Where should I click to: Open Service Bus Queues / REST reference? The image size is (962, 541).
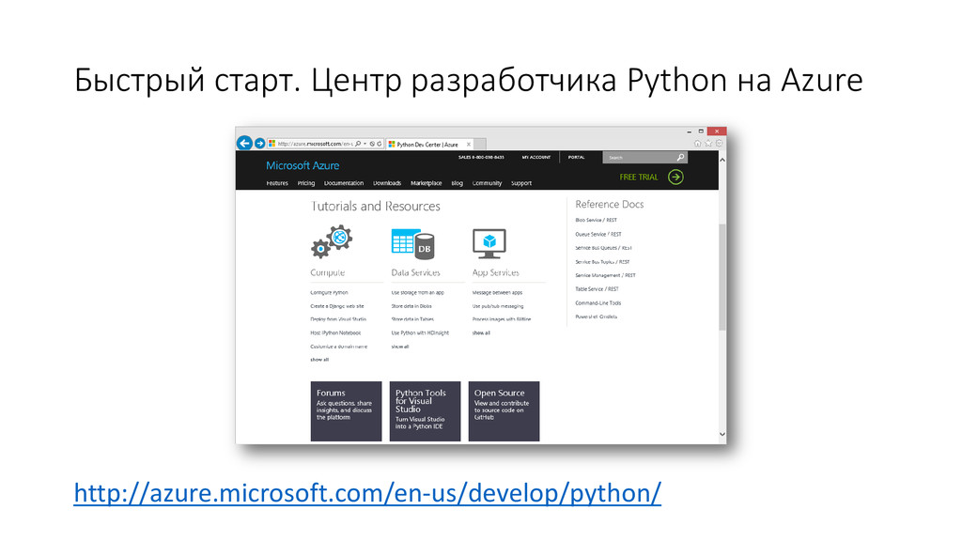(604, 248)
